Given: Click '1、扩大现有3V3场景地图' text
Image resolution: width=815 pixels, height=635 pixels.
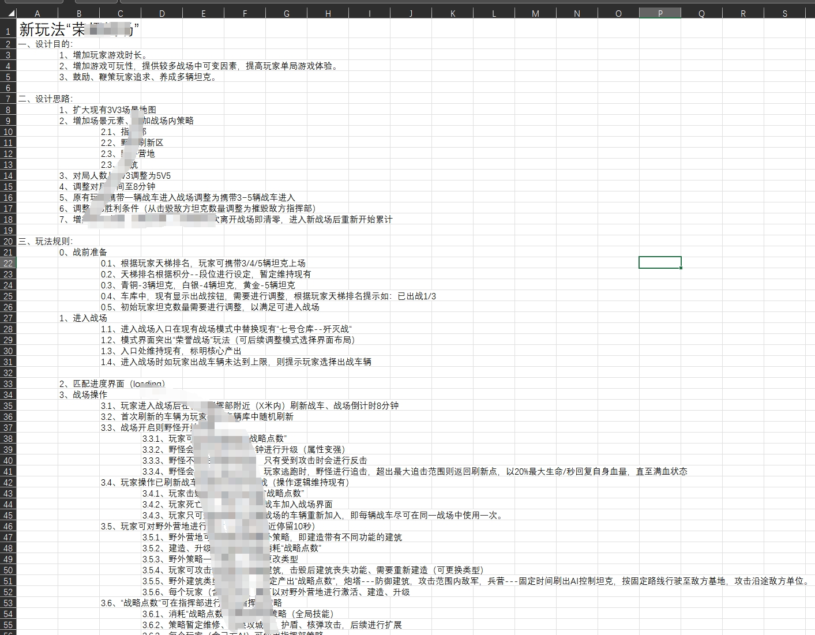Looking at the screenshot, I should click(108, 110).
